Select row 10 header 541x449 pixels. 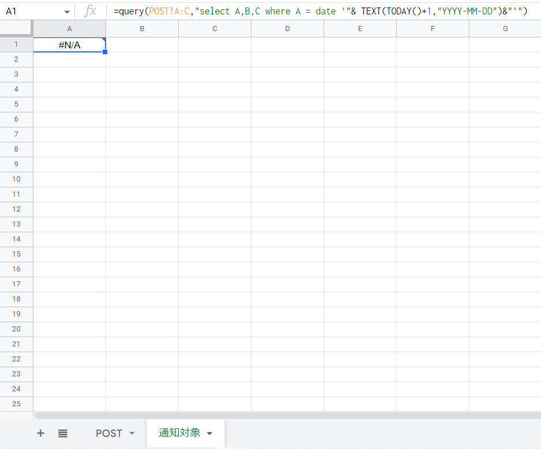(16, 179)
